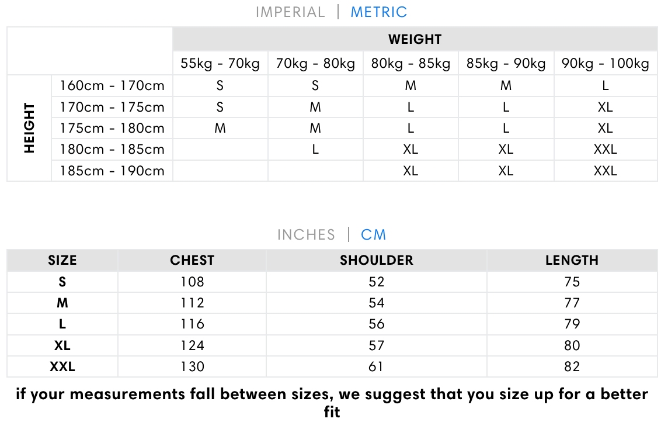Image resolution: width=661 pixels, height=422 pixels.
Task: Click the vertical HEIGHT label
Action: pyautogui.click(x=30, y=128)
